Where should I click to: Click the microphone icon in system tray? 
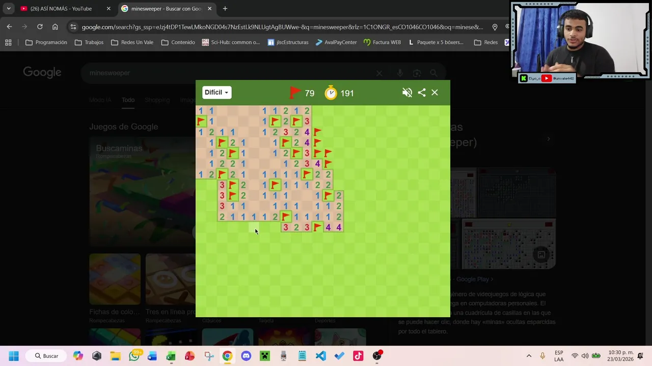[542, 356]
